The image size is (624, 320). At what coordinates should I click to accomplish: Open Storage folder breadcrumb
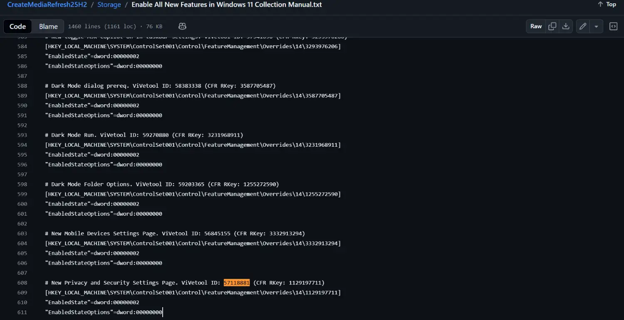109,5
